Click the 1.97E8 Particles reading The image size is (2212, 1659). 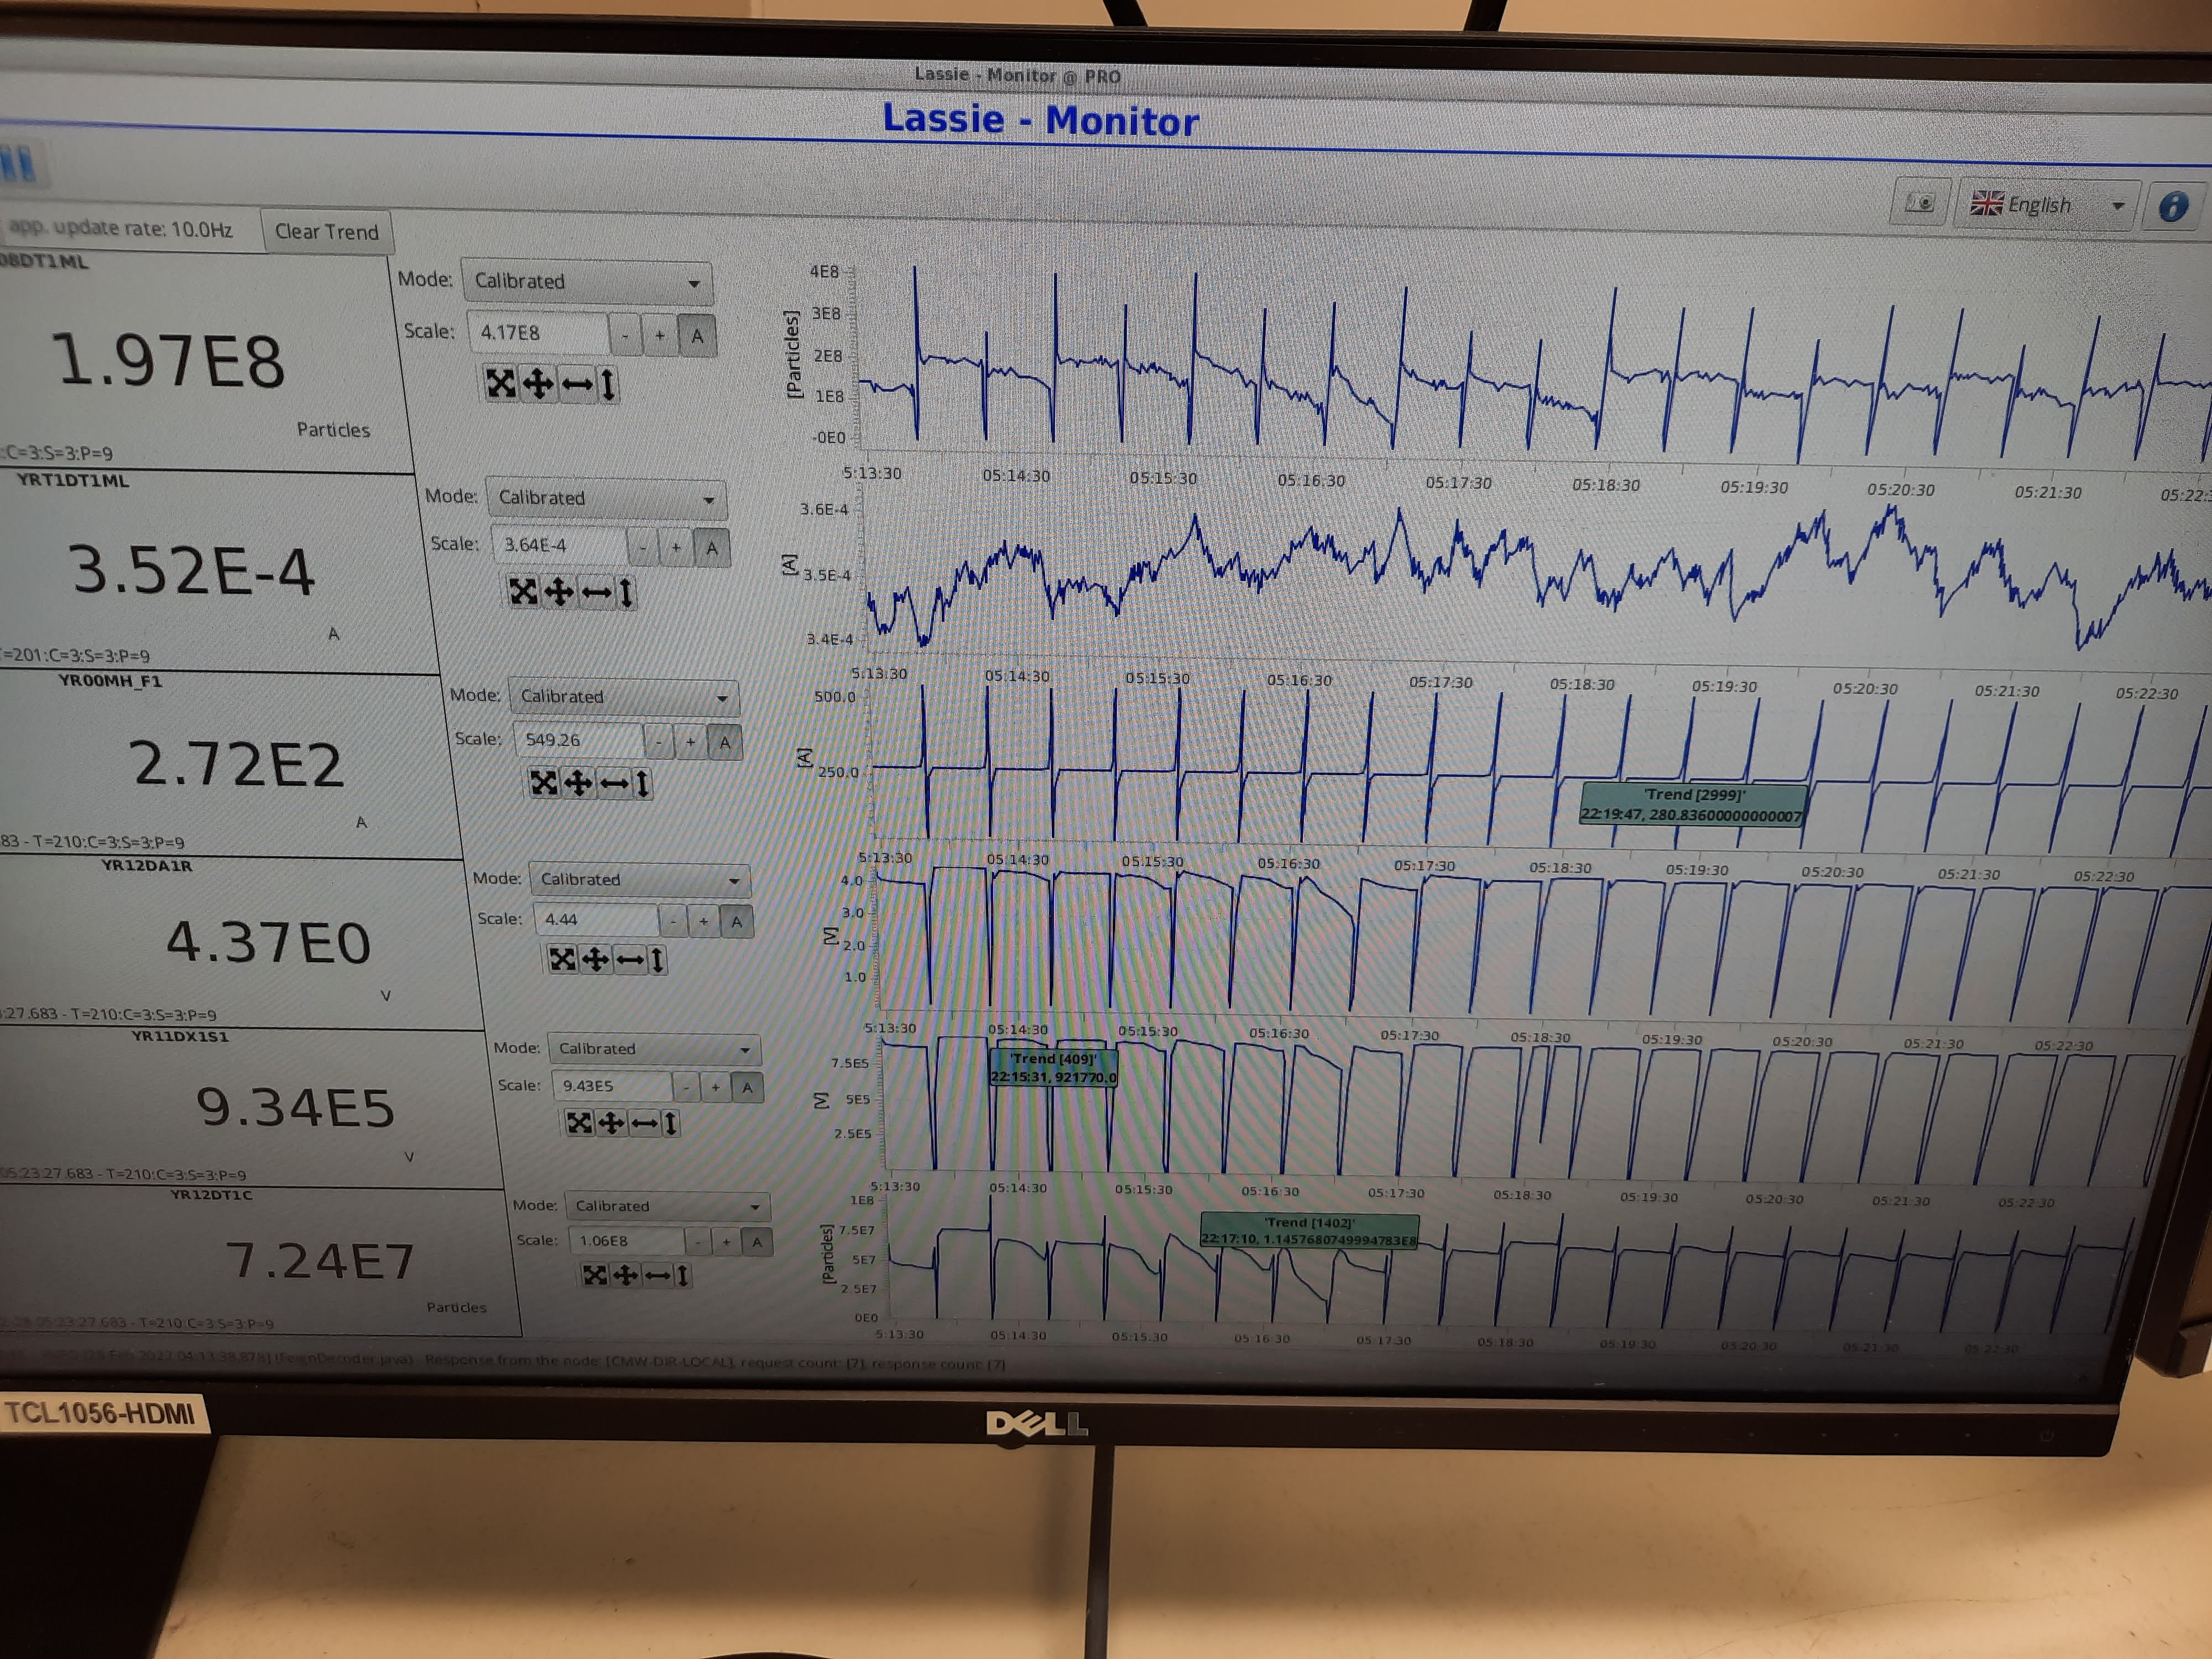point(168,361)
